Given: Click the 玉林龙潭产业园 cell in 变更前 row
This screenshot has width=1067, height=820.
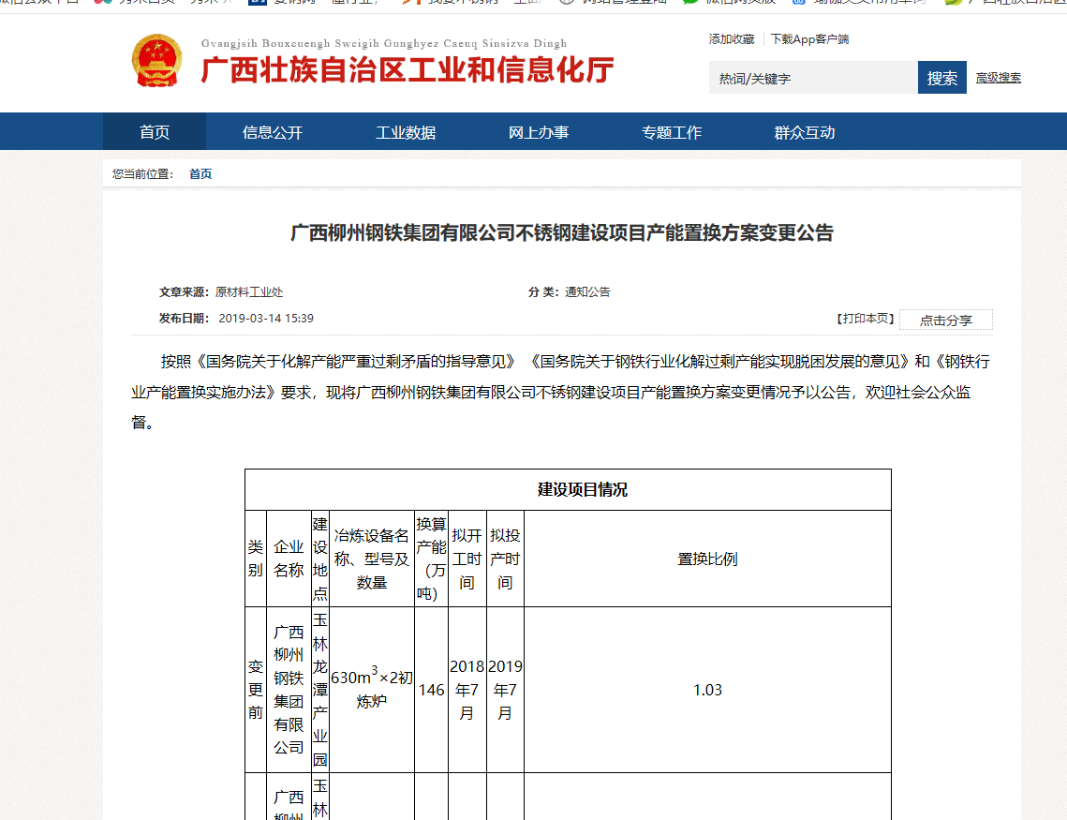Looking at the screenshot, I should (319, 690).
